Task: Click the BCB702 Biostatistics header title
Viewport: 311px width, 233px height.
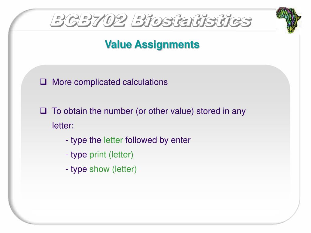Action: click(x=151, y=20)
